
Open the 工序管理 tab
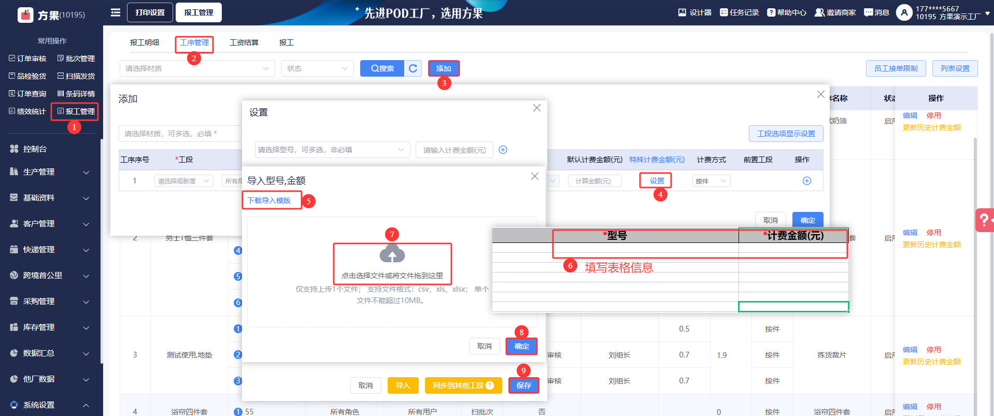coord(194,42)
